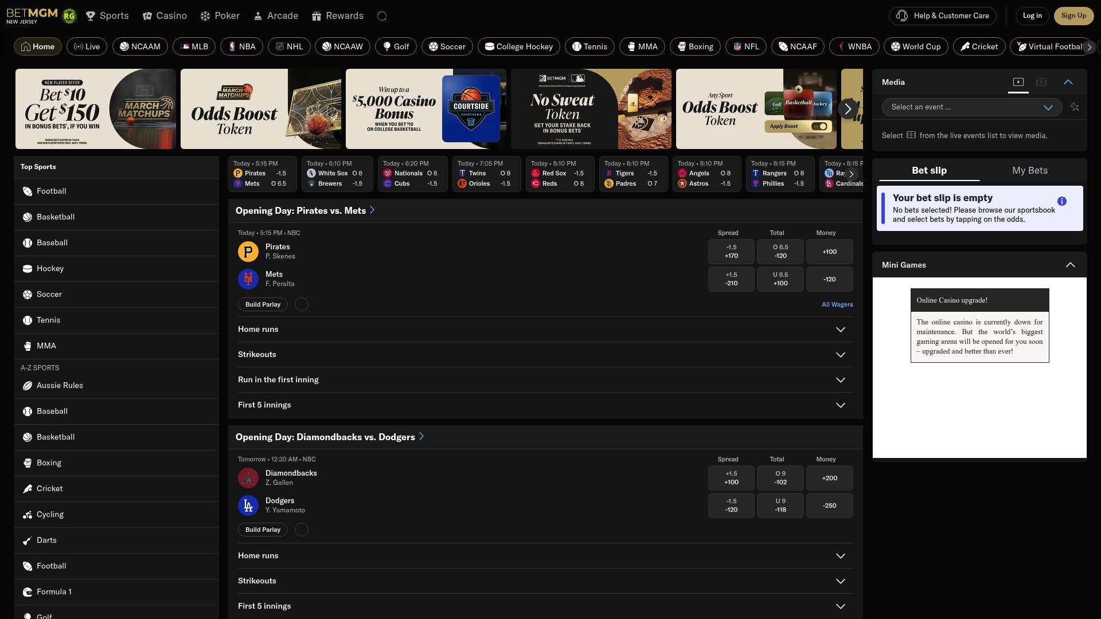Select the circle checkbox next to Build Parlay

click(x=301, y=304)
